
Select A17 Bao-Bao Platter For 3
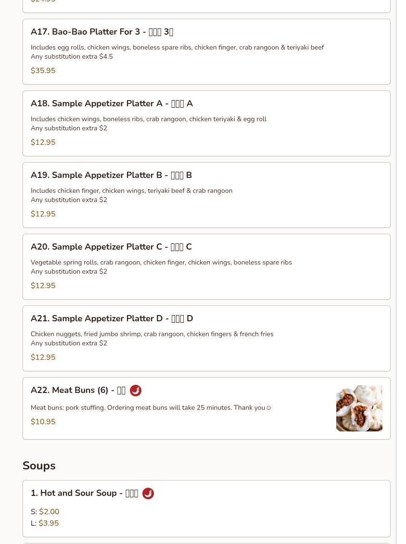coord(206,51)
